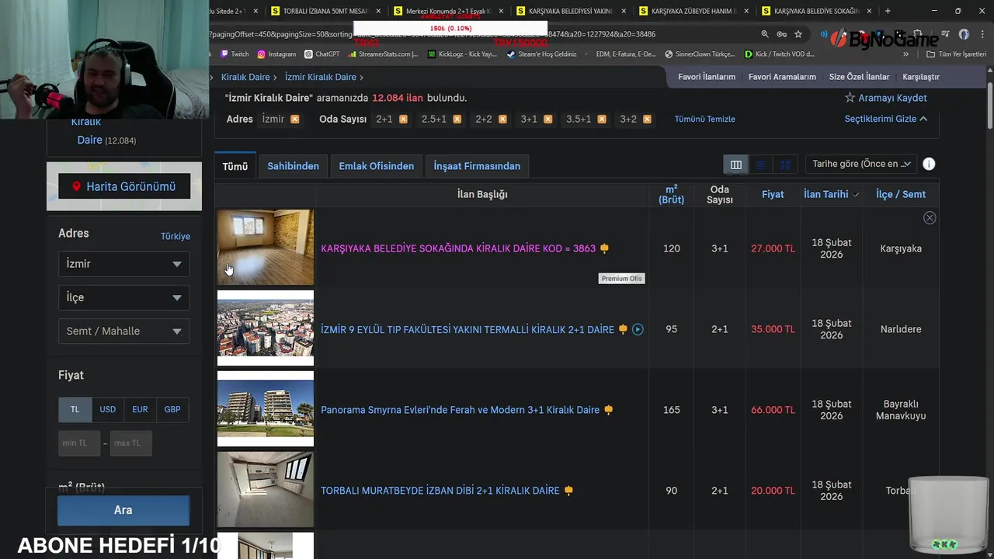Open the KickLogz bookmark
994x559 pixels.
point(462,54)
